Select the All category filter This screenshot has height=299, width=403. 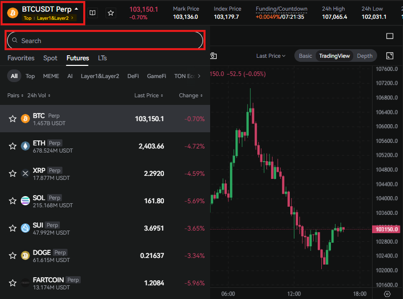point(14,76)
